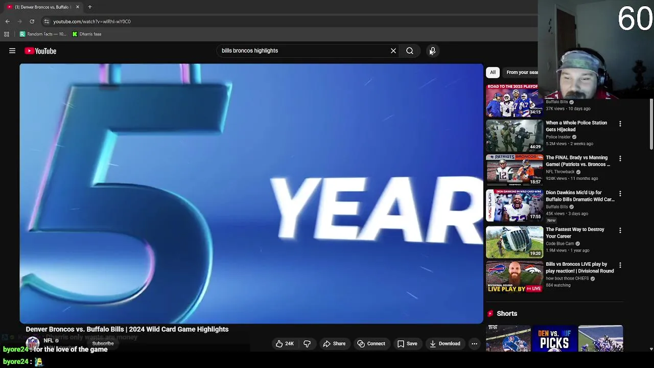Dislike the video with thumbs-down
Image resolution: width=654 pixels, height=368 pixels.
307,343
